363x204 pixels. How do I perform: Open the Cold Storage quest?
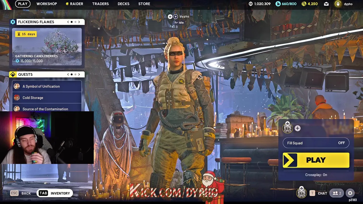coord(47,97)
